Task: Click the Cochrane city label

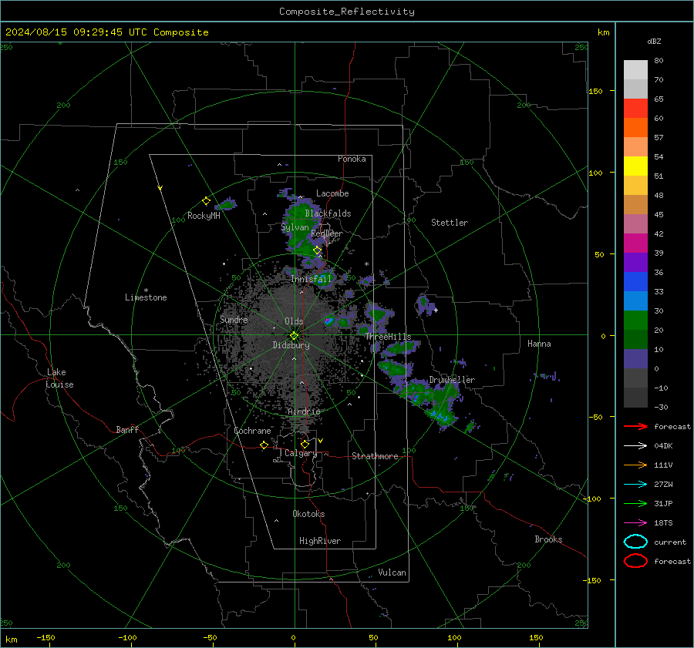Action: click(x=252, y=431)
